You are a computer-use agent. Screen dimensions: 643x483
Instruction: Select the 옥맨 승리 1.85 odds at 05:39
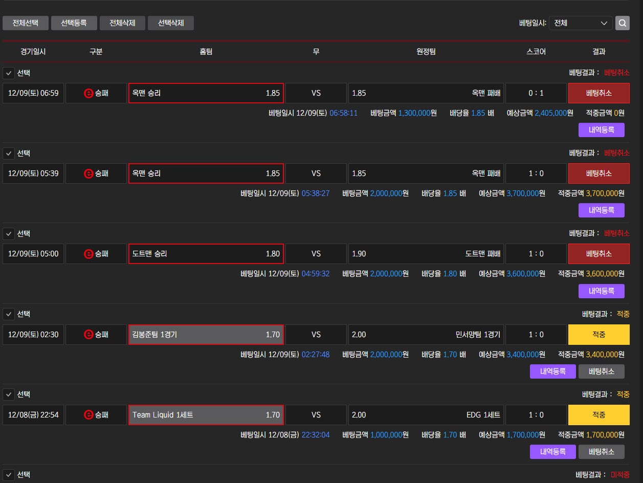click(206, 173)
